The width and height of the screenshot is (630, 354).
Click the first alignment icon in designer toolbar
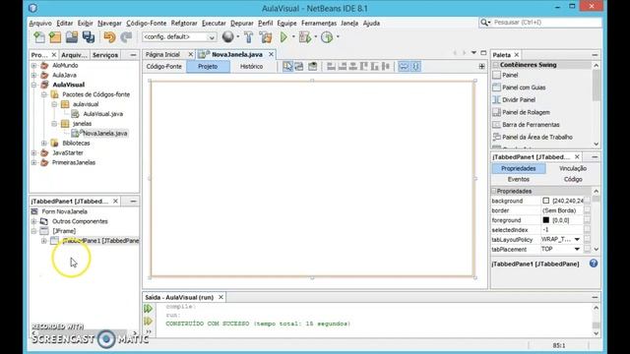click(331, 66)
